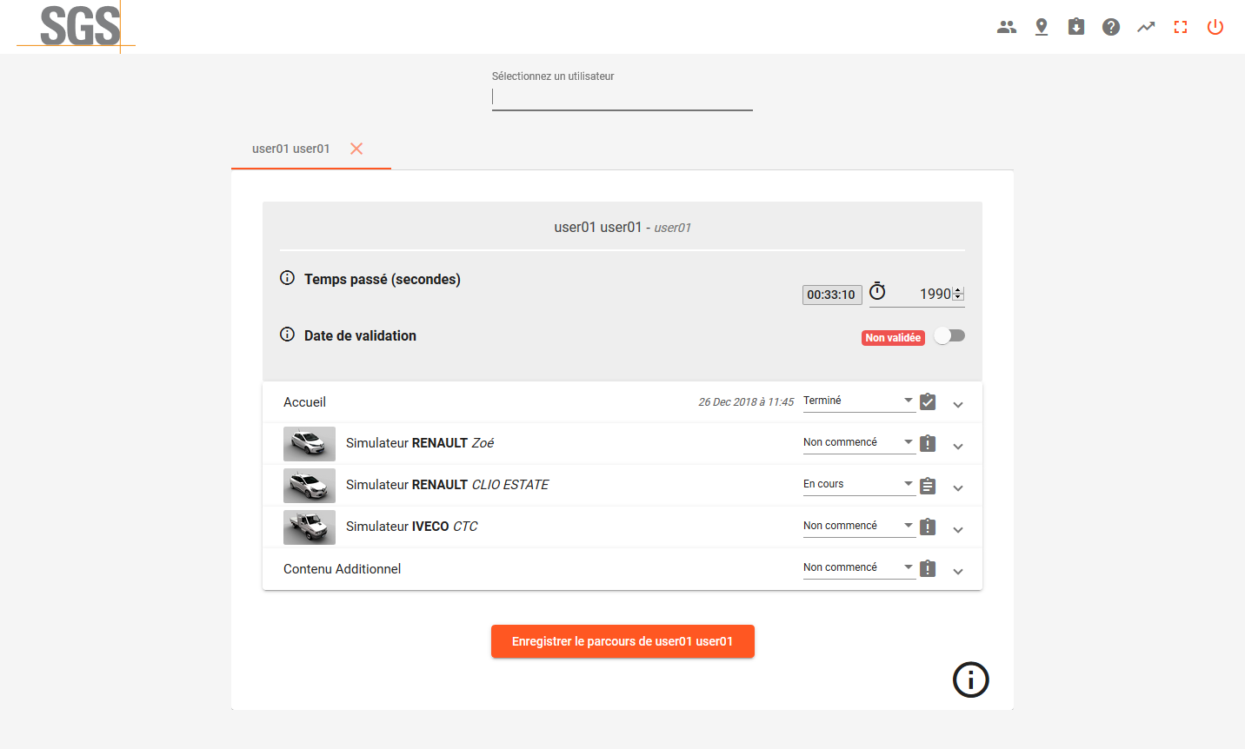This screenshot has width=1245, height=749.
Task: Click the Renault Zoé car thumbnail
Action: [310, 443]
